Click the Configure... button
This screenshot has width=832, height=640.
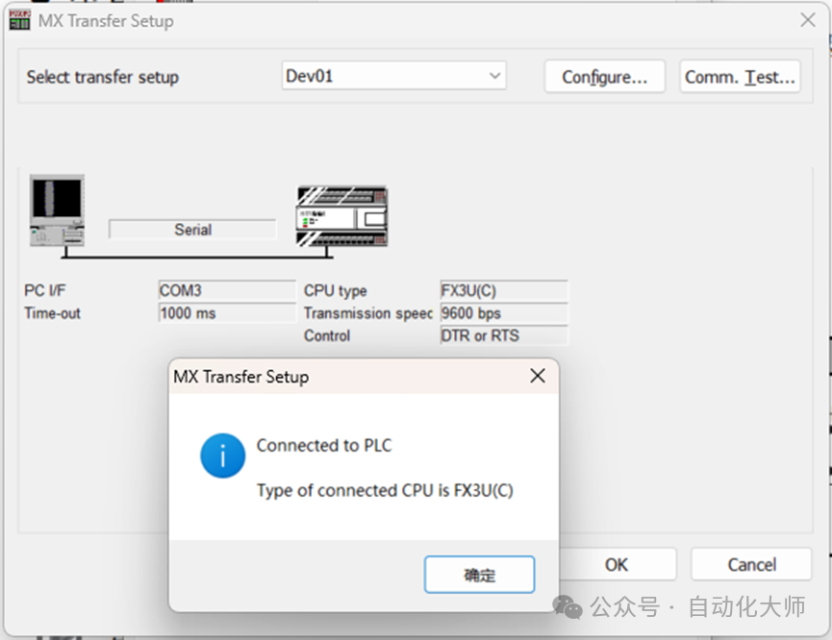604,77
